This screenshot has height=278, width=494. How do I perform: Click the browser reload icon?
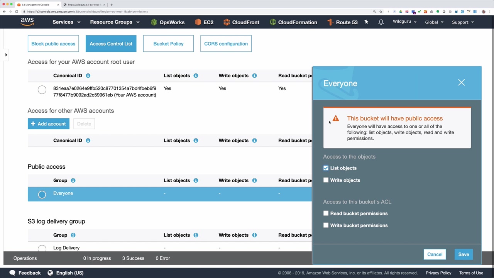pyautogui.click(x=17, y=12)
